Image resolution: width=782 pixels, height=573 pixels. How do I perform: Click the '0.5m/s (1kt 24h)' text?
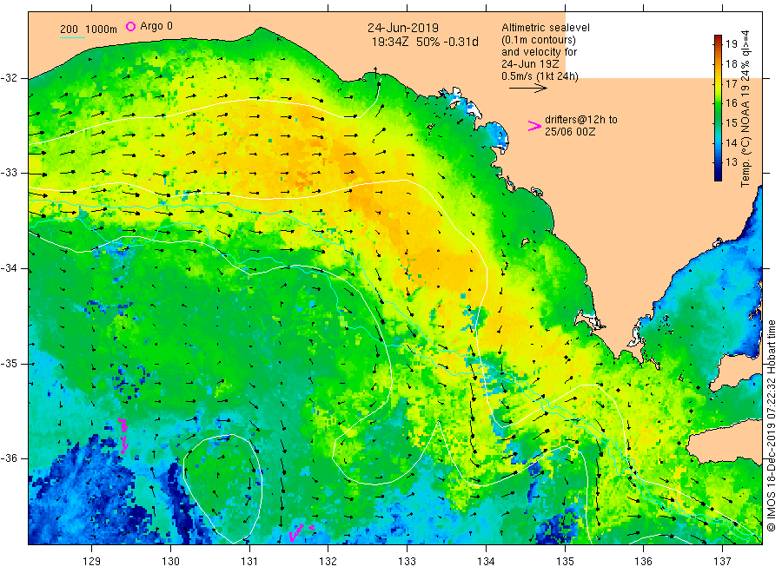540,76
